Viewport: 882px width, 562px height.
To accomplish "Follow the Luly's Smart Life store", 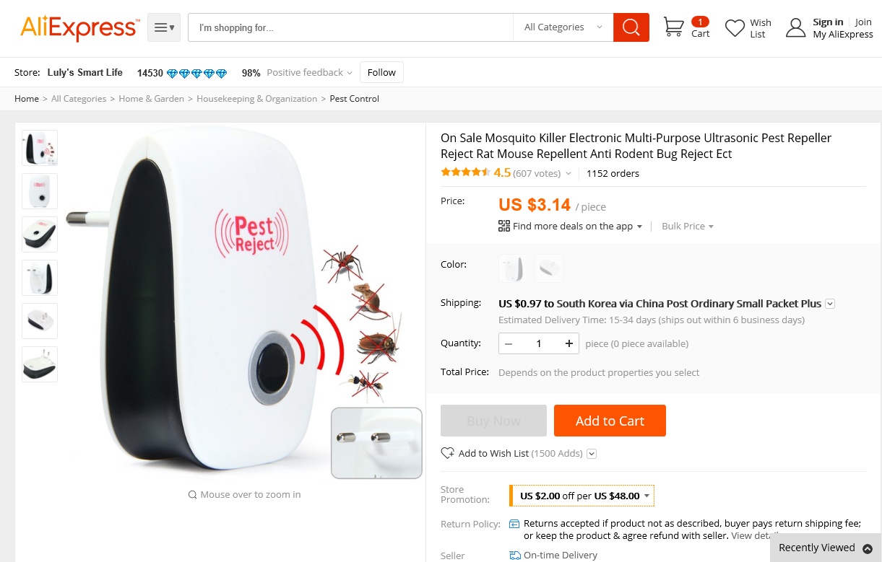I will tap(381, 72).
